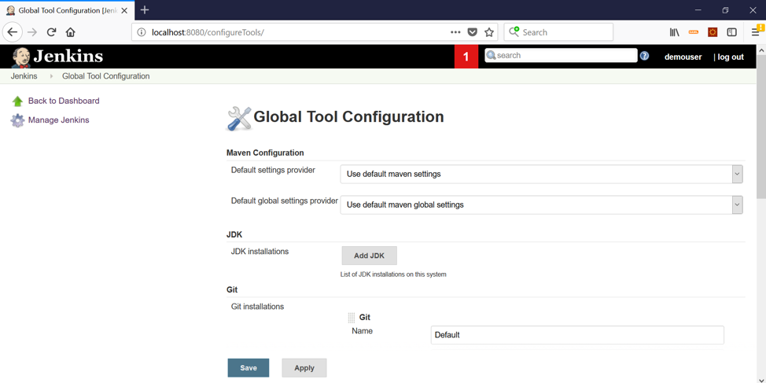The width and height of the screenshot is (766, 383).
Task: Click the log out link
Action: tap(731, 57)
